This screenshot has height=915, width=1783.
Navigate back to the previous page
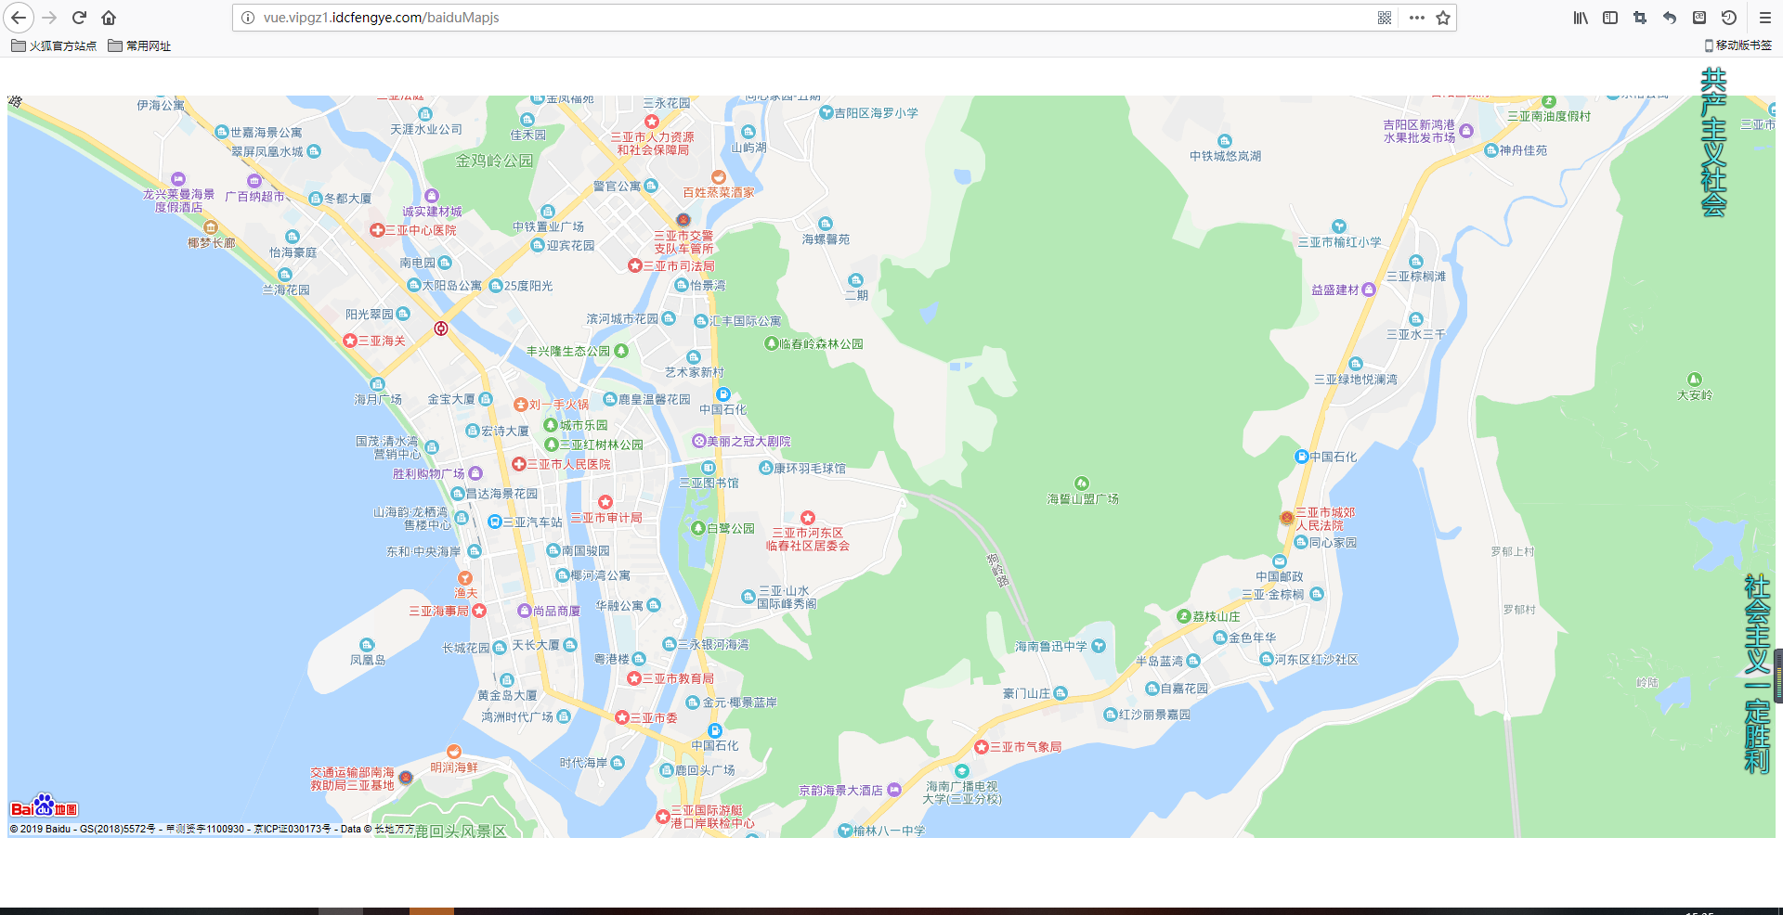pyautogui.click(x=19, y=17)
